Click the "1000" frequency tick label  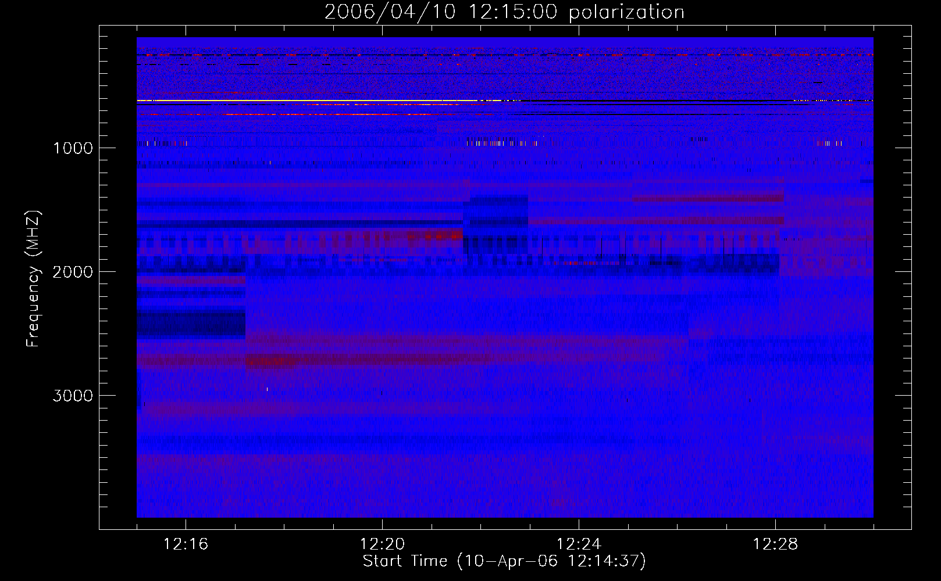point(73,148)
